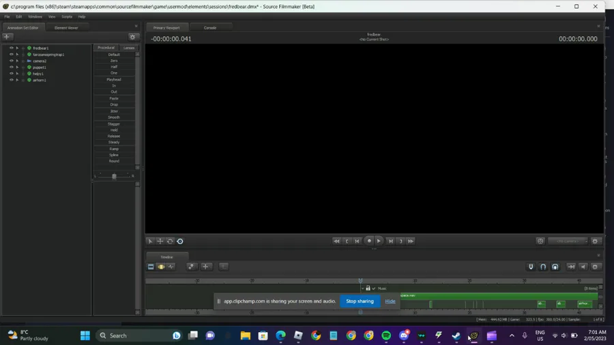Viewport: 614px width, 345px height.
Task: Toggle visibility eye for fredbear1
Action: [12, 48]
